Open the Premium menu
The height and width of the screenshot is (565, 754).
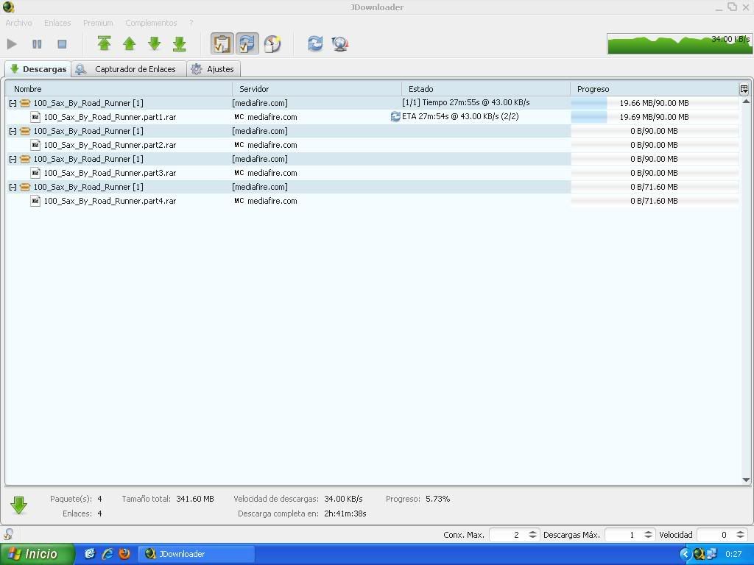coord(98,23)
